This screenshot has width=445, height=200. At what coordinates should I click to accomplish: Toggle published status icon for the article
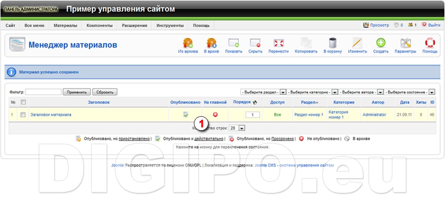point(186,114)
